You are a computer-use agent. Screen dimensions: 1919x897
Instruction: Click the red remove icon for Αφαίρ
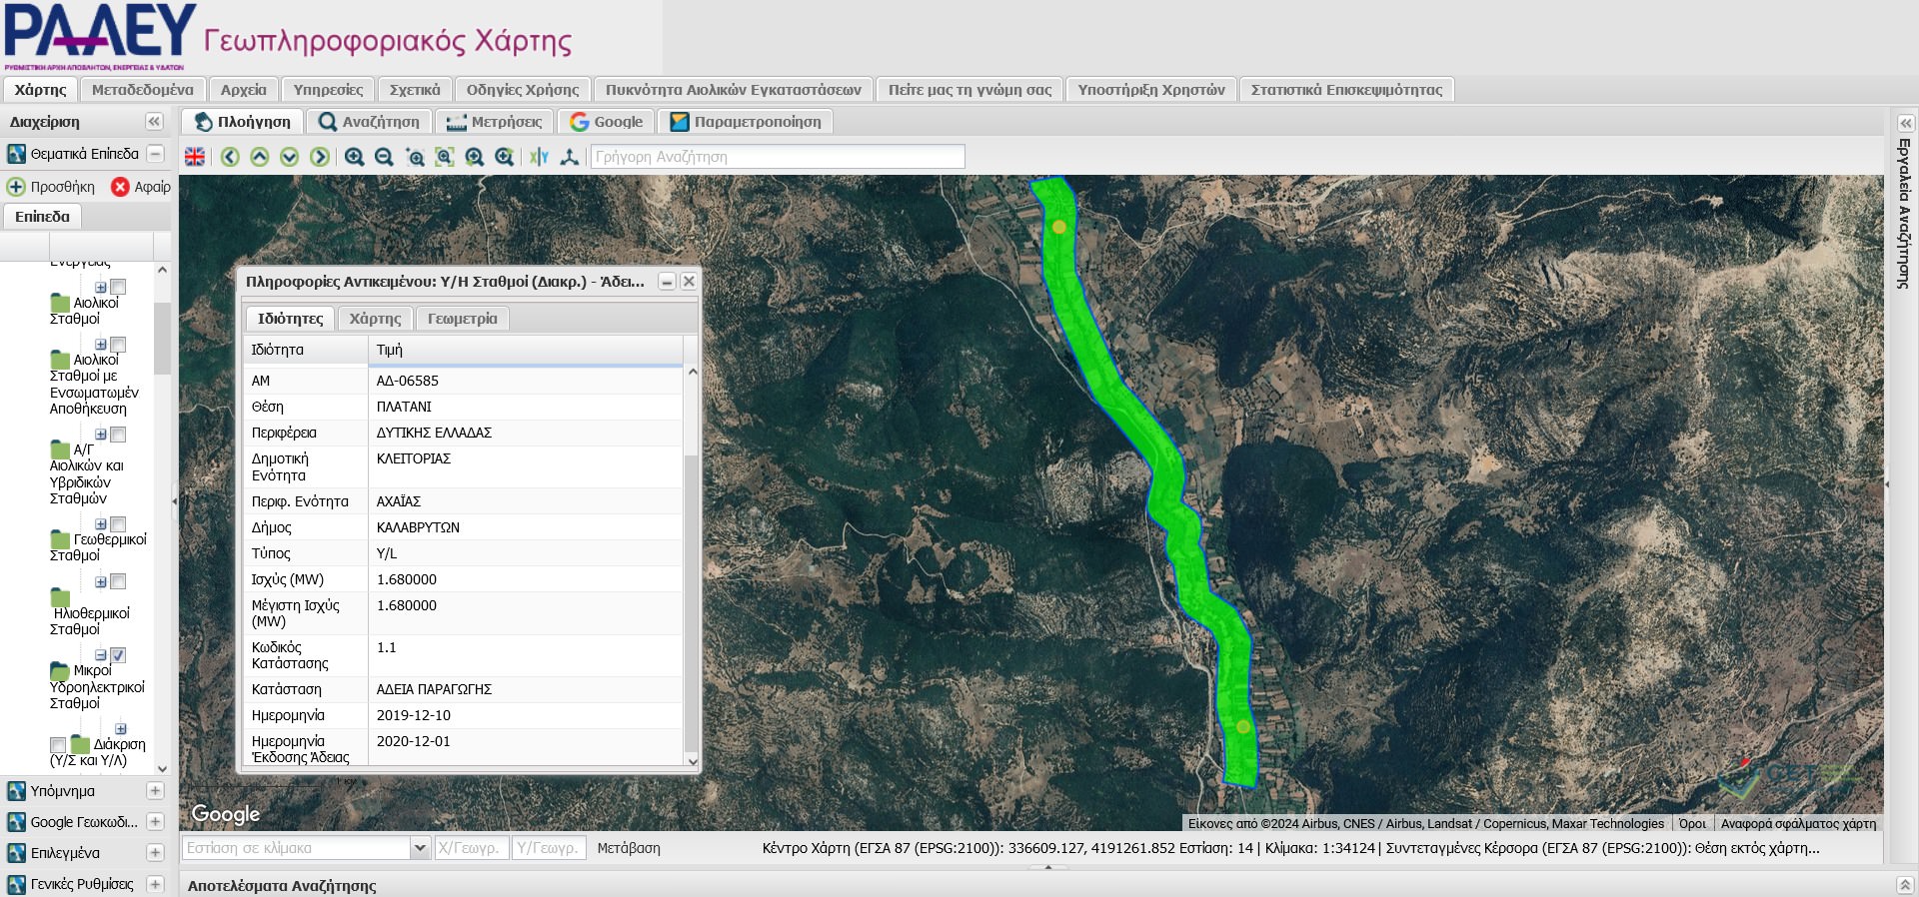point(120,187)
